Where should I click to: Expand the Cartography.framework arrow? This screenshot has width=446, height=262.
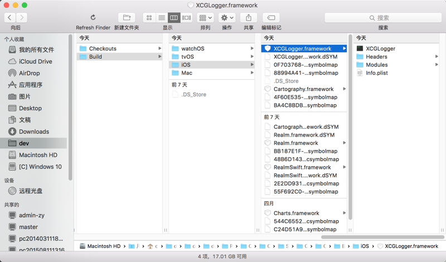point(344,89)
